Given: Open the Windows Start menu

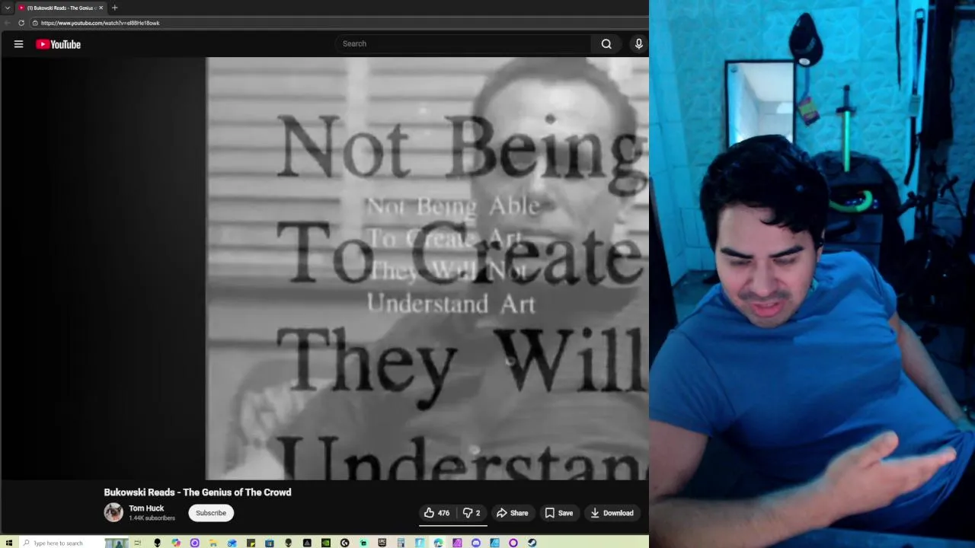Looking at the screenshot, I should click(9, 543).
